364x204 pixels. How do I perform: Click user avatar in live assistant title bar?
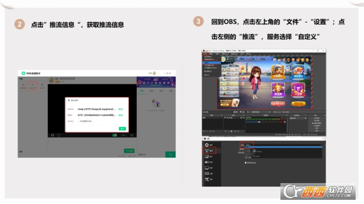(x=154, y=73)
